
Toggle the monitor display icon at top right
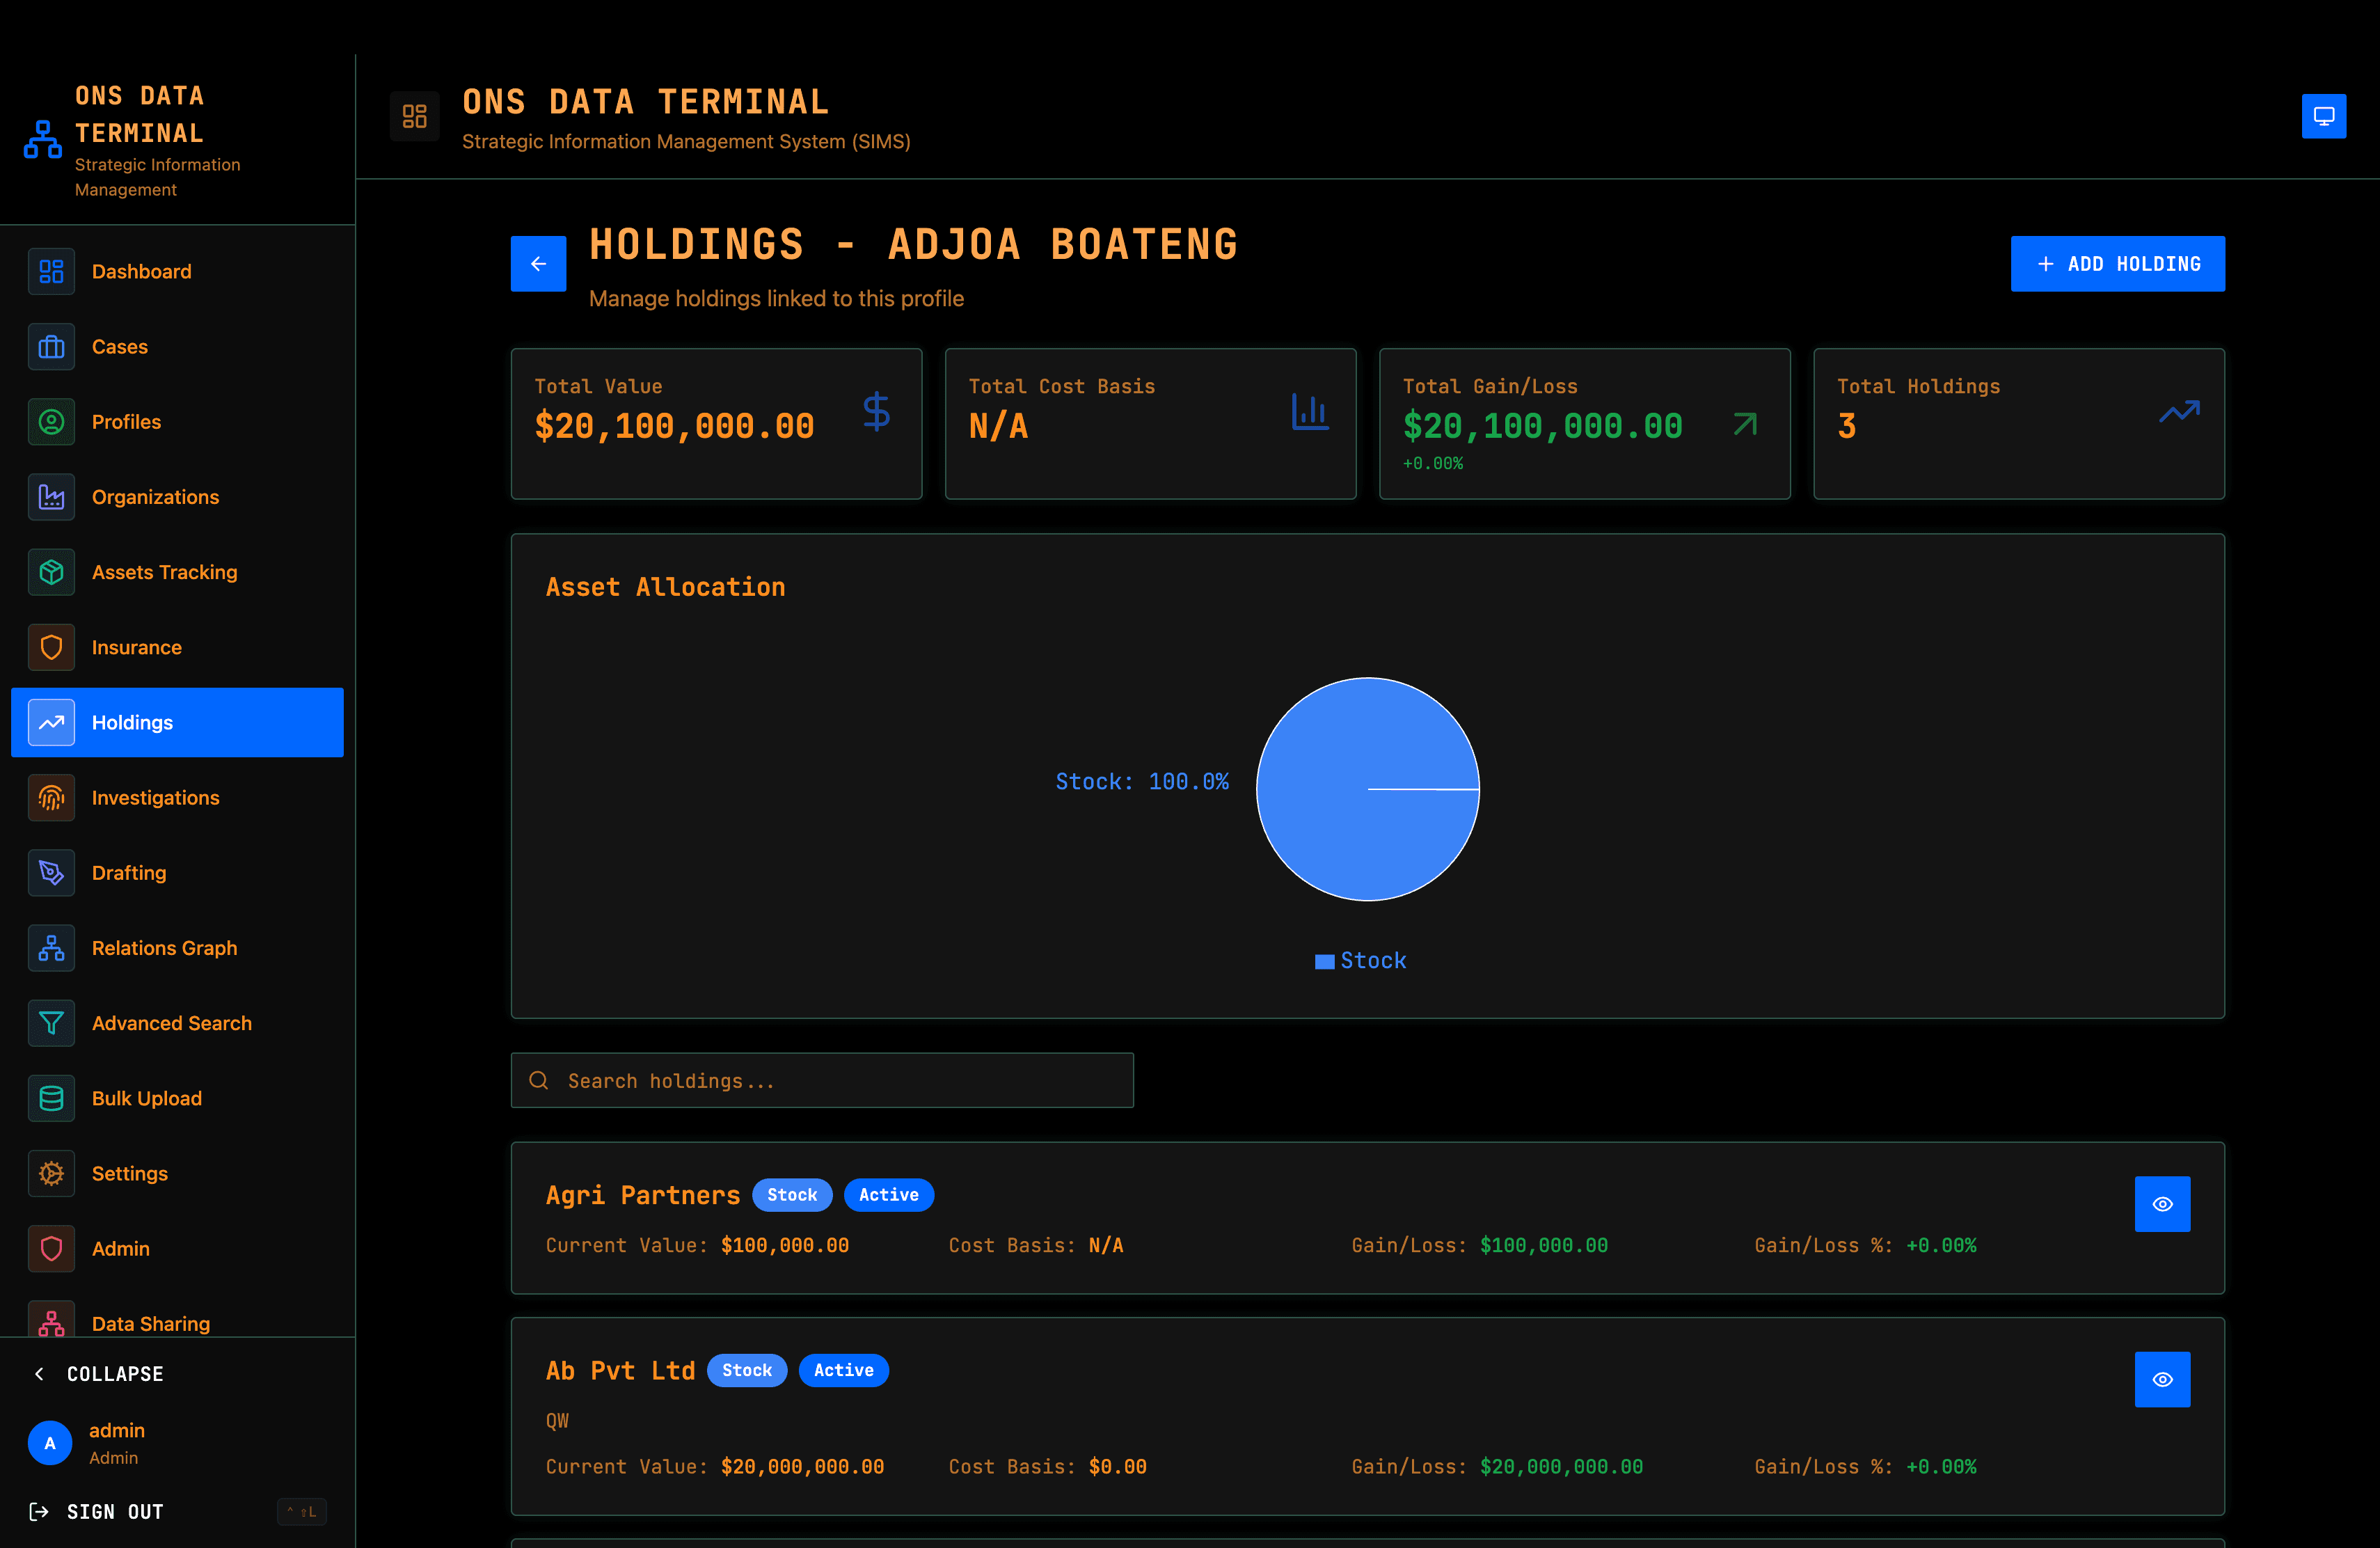click(2324, 115)
